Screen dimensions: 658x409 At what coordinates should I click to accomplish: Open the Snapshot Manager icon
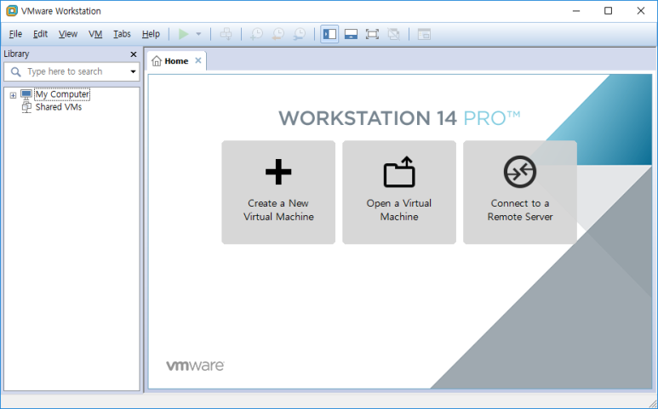299,34
